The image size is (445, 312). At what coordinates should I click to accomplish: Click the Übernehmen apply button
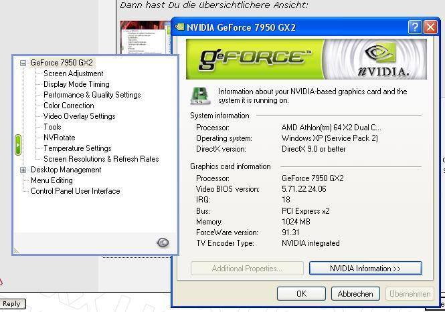[410, 293]
